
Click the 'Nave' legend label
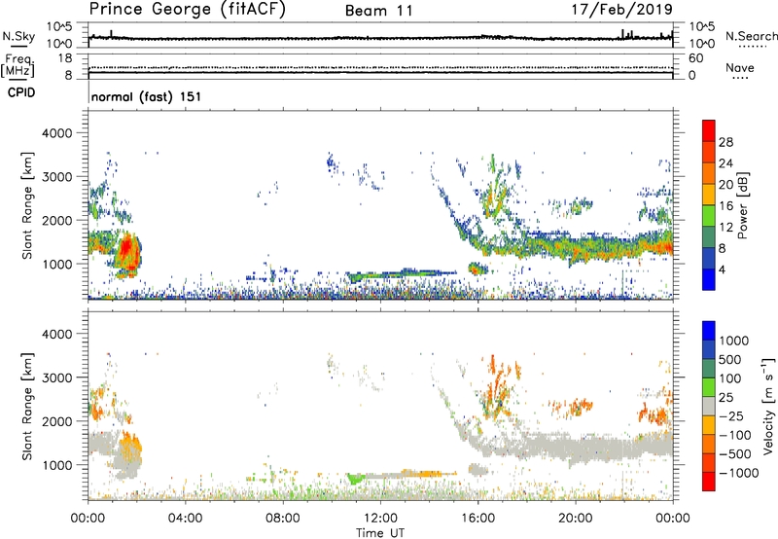click(x=740, y=67)
